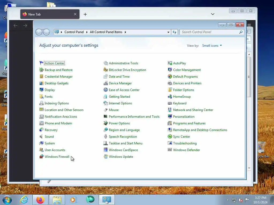The image size is (274, 205).
Task: Open the AutoPlay icon
Action: click(x=170, y=63)
